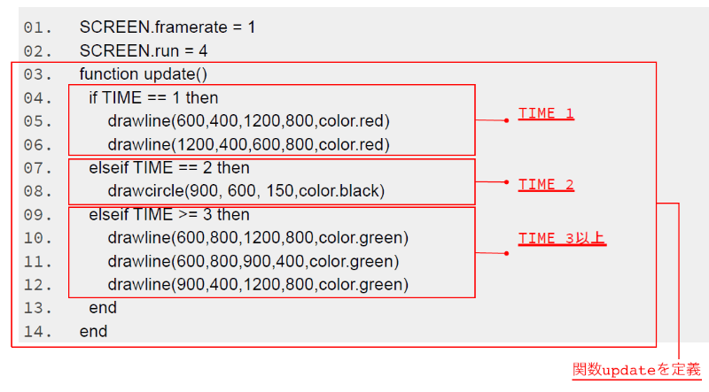The height and width of the screenshot is (392, 709).
Task: Click the end keyword on line 13
Action: [x=103, y=308]
